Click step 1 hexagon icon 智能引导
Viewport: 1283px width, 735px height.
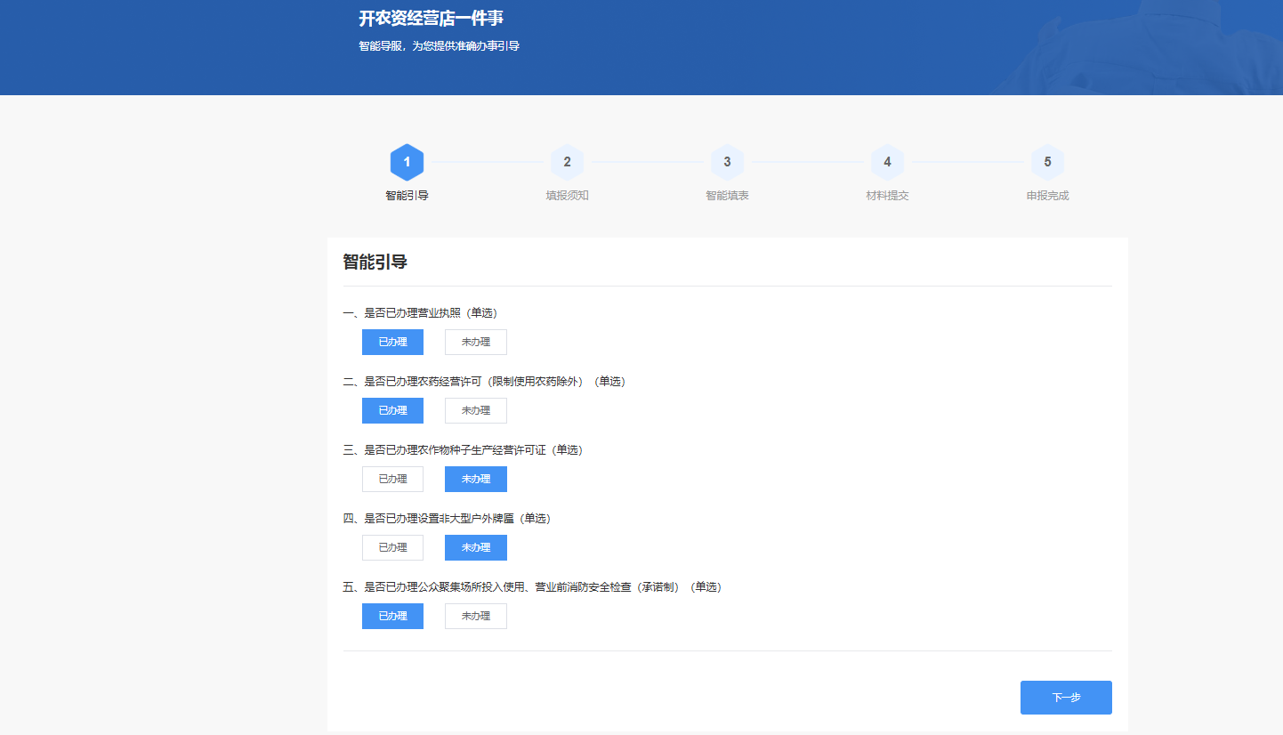pyautogui.click(x=407, y=162)
